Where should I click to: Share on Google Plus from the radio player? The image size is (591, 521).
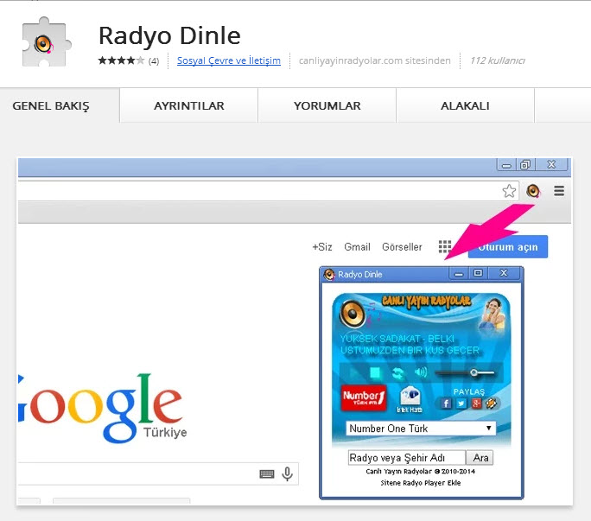click(476, 403)
